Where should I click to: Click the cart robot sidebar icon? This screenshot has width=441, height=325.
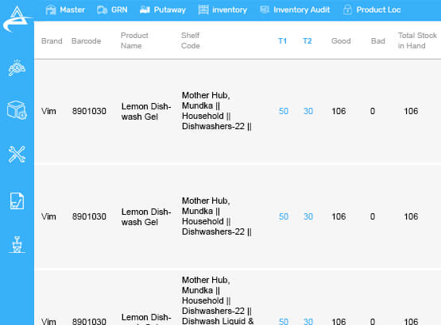click(17, 244)
